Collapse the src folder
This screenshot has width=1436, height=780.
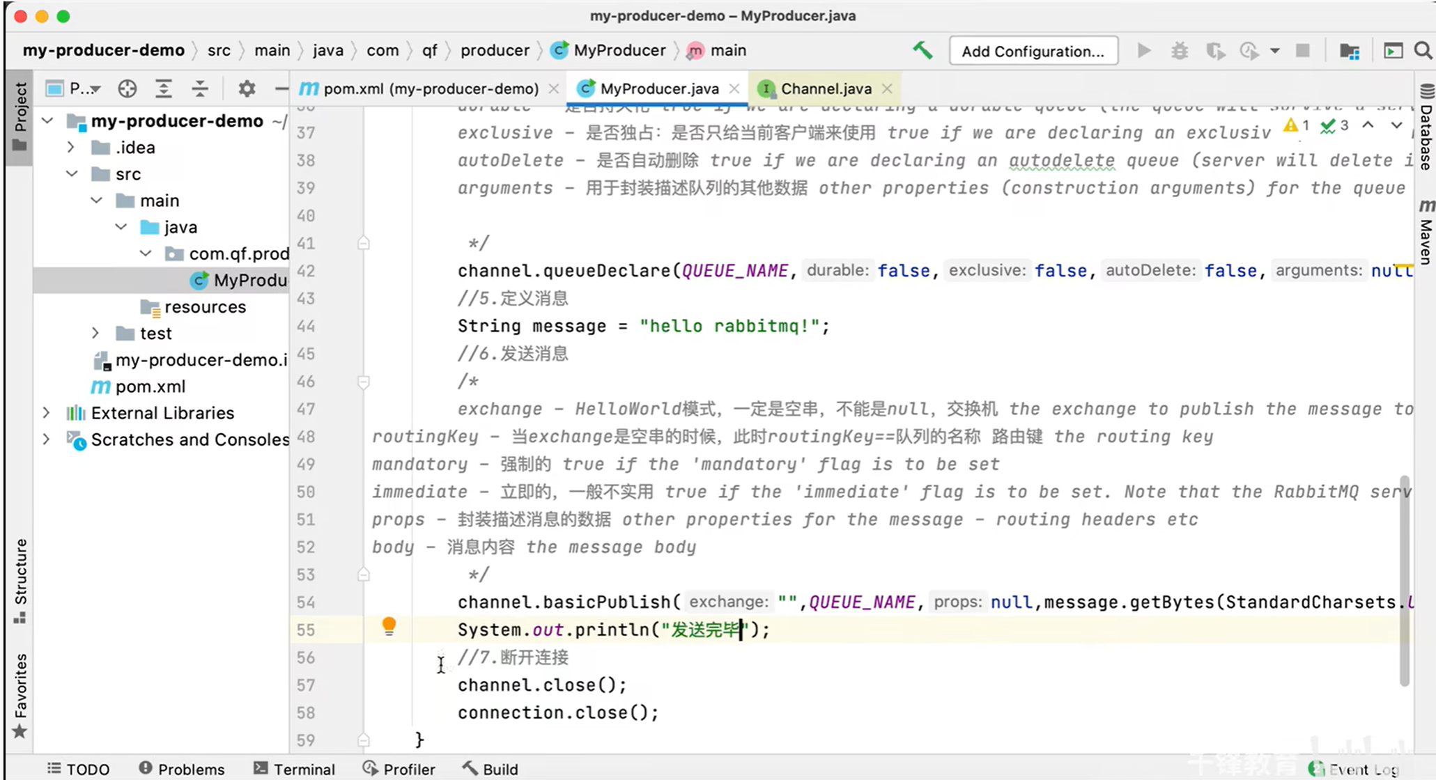click(71, 174)
